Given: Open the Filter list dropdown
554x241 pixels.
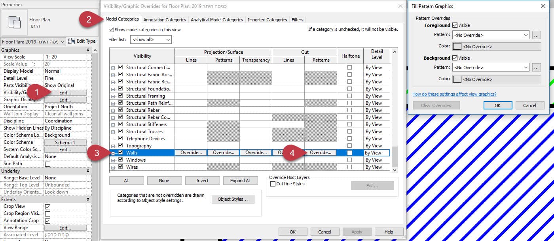Looking at the screenshot, I should 151,40.
